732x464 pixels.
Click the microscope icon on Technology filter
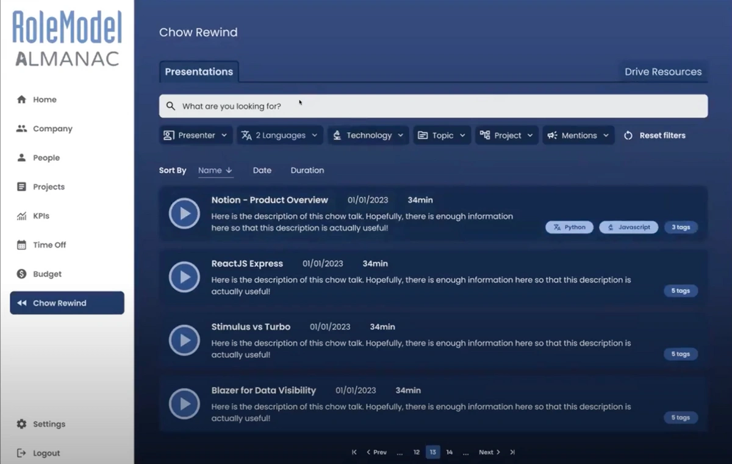(x=337, y=135)
